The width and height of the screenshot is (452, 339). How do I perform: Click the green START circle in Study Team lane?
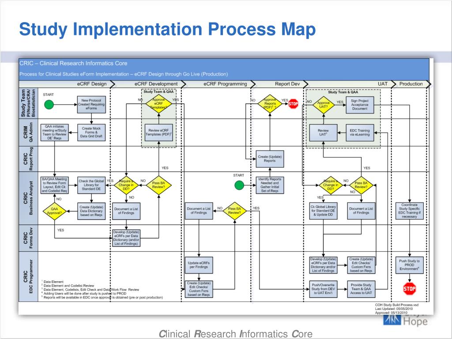tap(49, 105)
